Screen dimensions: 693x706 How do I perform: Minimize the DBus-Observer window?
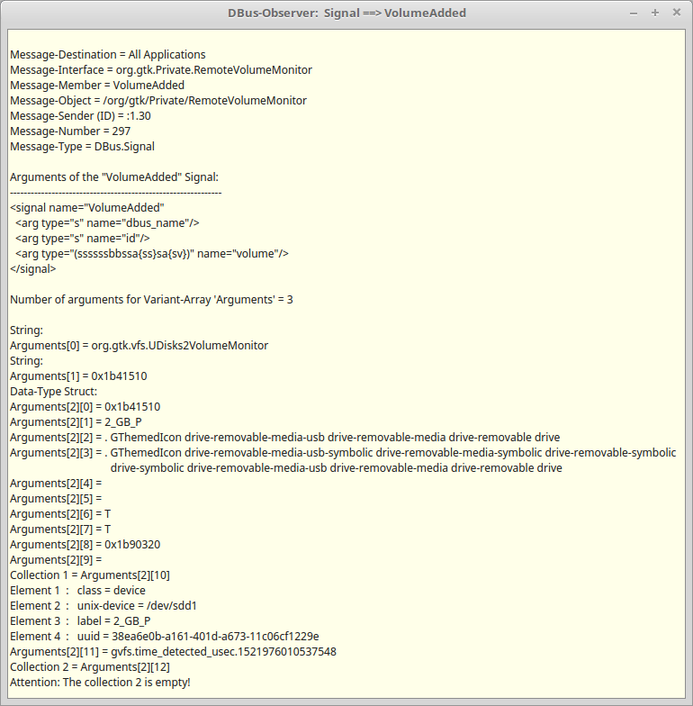(x=634, y=13)
